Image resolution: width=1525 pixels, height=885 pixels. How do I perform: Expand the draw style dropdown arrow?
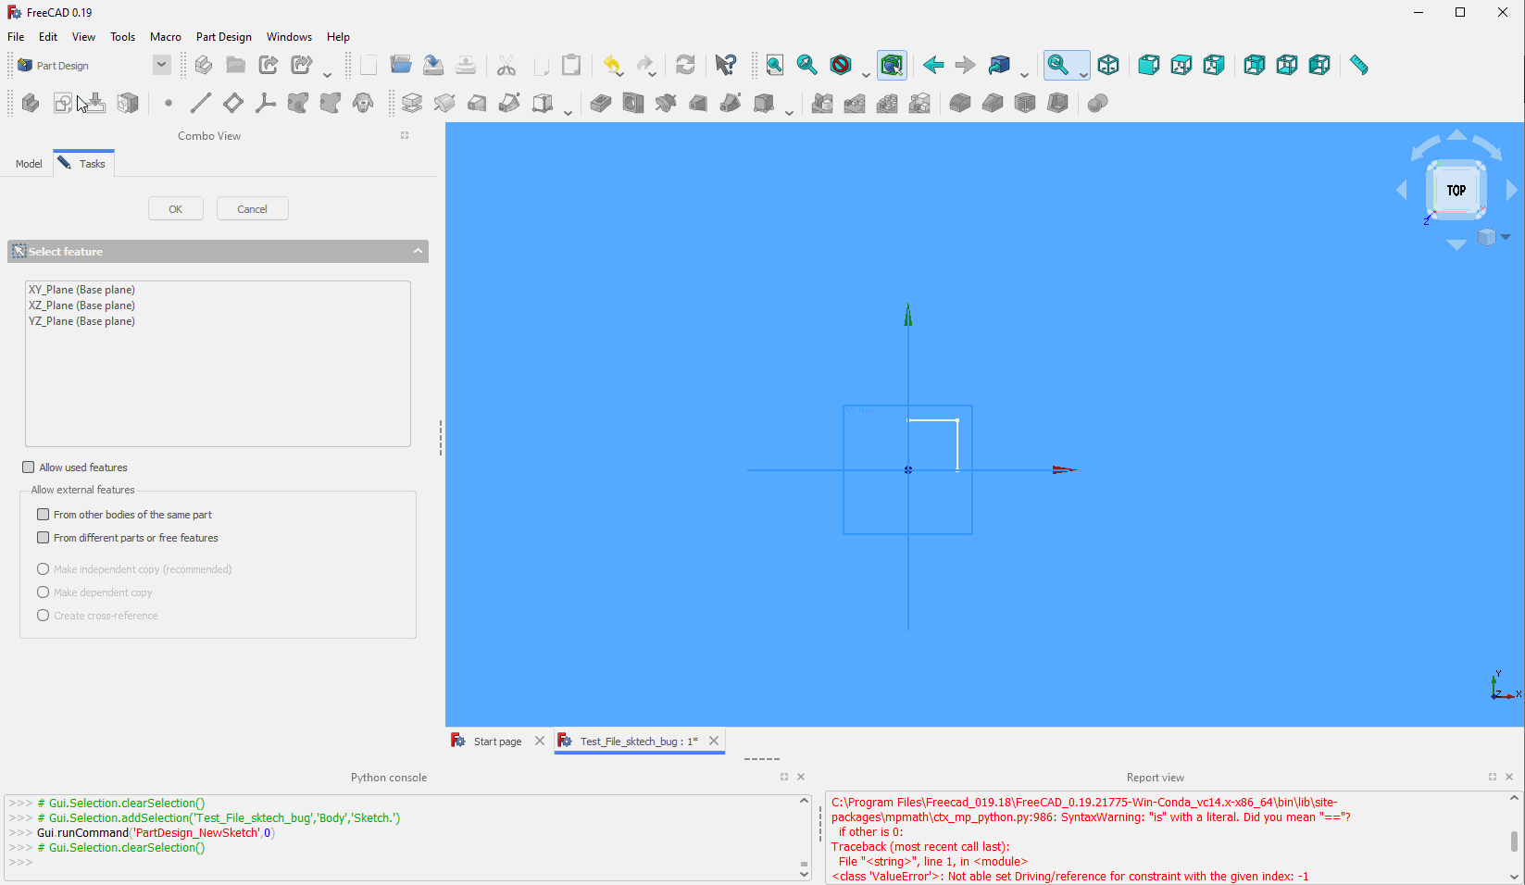pos(866,74)
